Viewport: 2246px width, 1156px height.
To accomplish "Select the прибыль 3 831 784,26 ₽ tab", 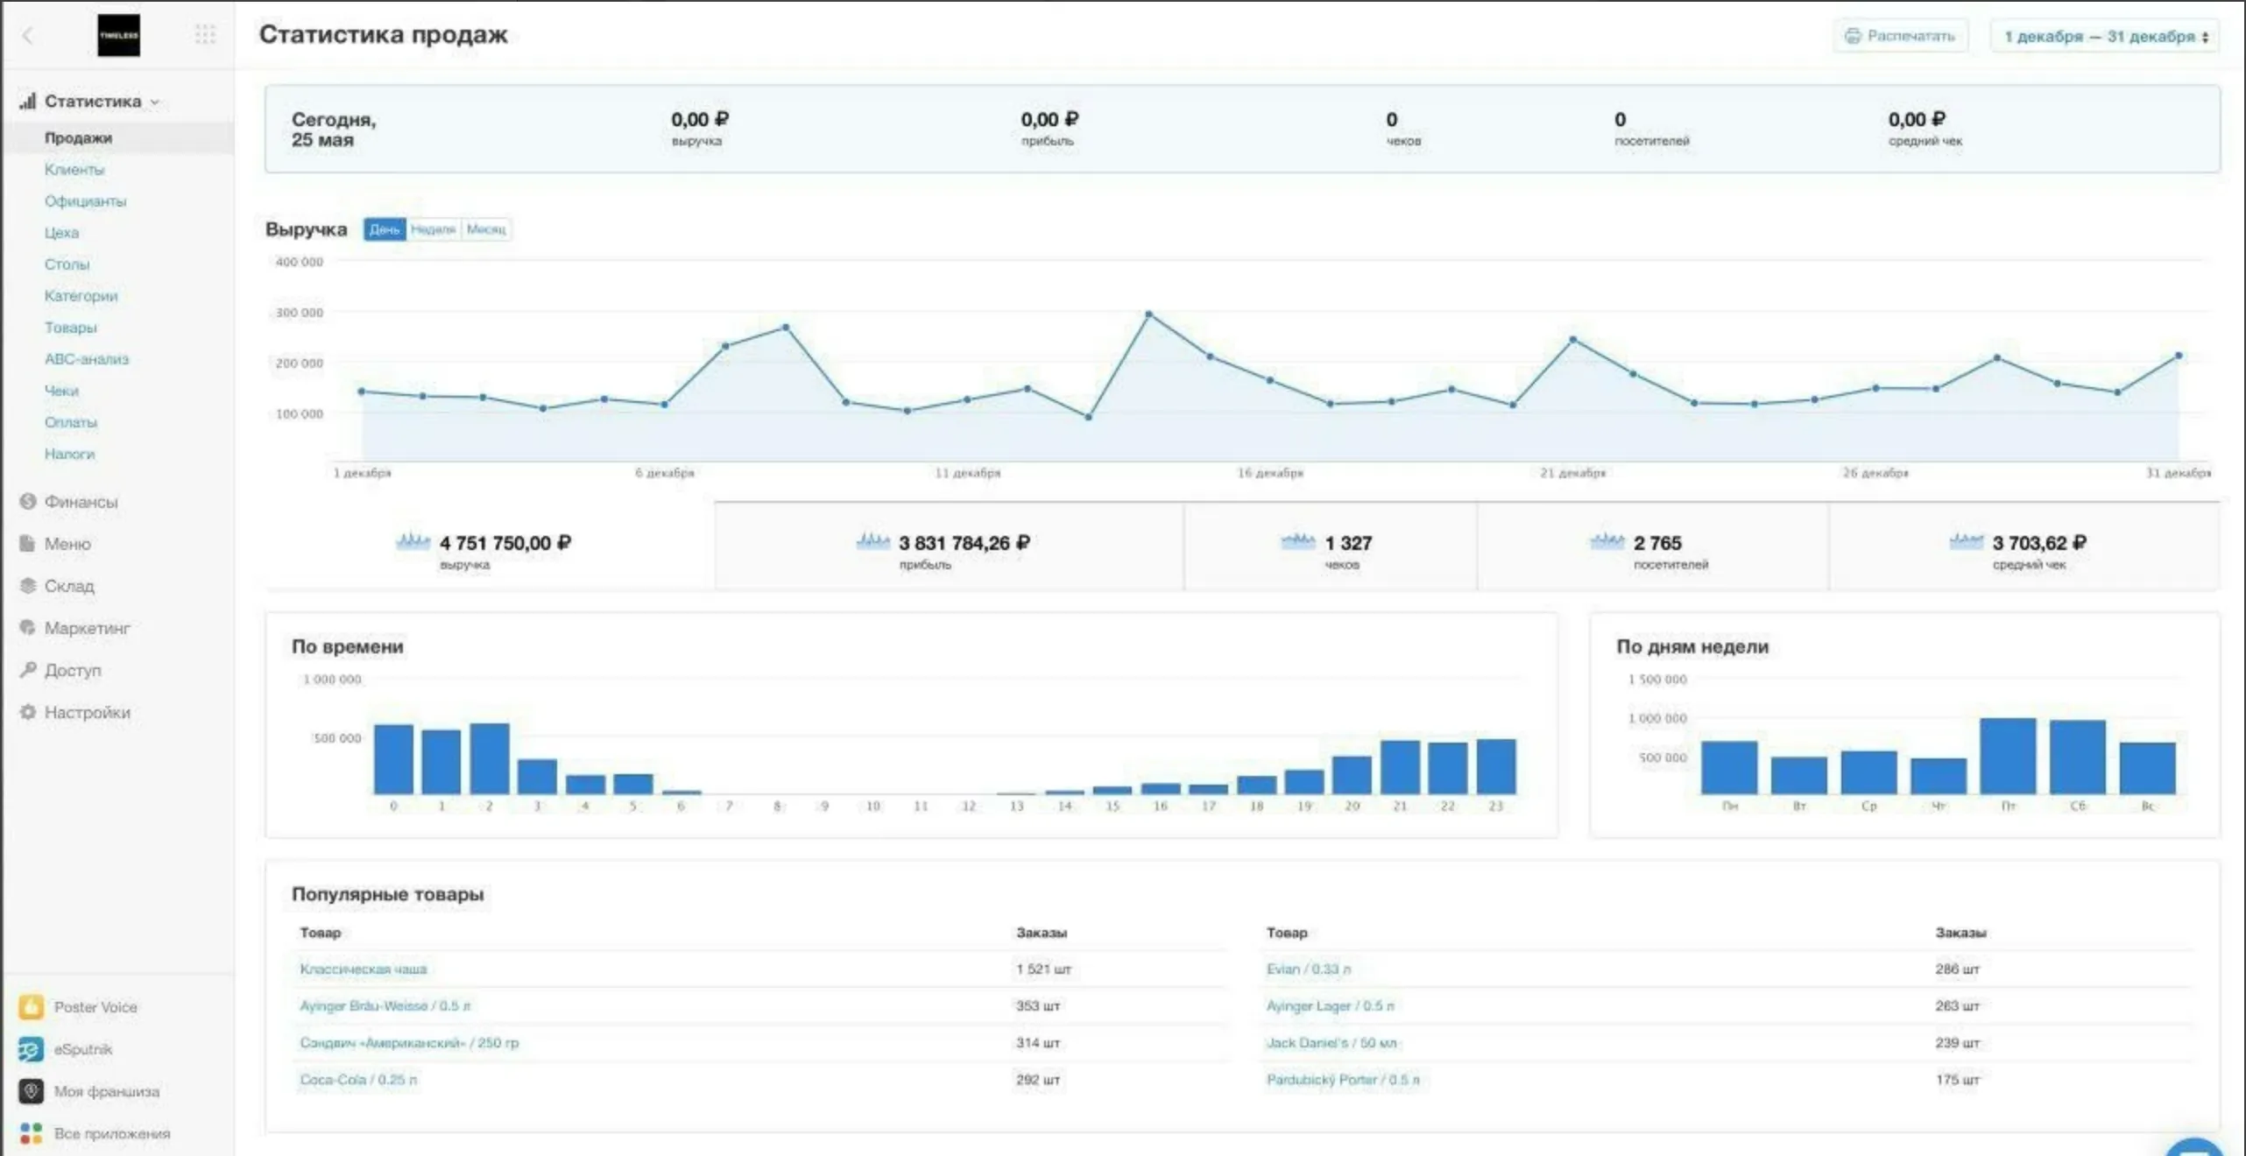I will pyautogui.click(x=949, y=546).
